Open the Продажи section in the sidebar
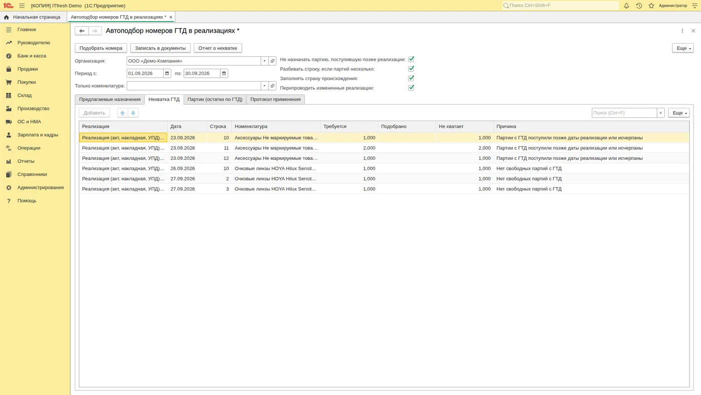 (35, 69)
